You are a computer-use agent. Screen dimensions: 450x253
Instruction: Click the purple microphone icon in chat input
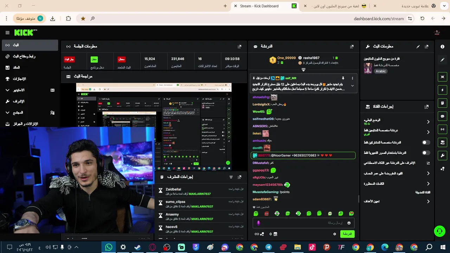click(258, 223)
